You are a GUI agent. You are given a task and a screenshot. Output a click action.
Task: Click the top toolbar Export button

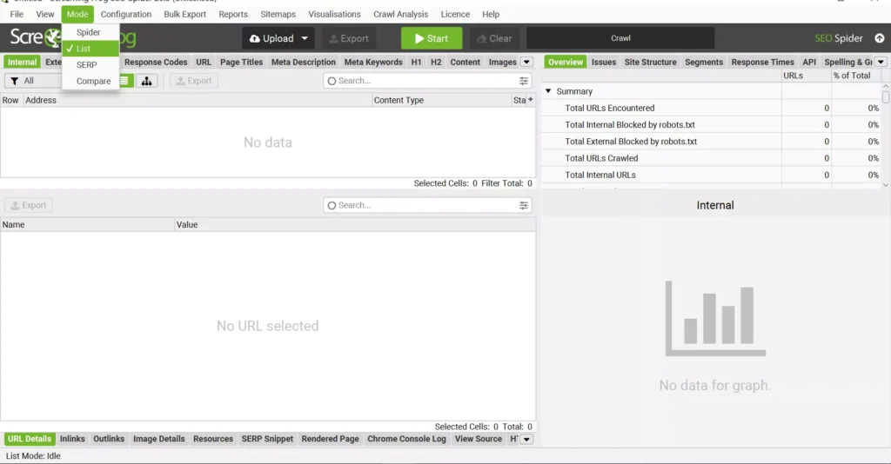point(349,38)
